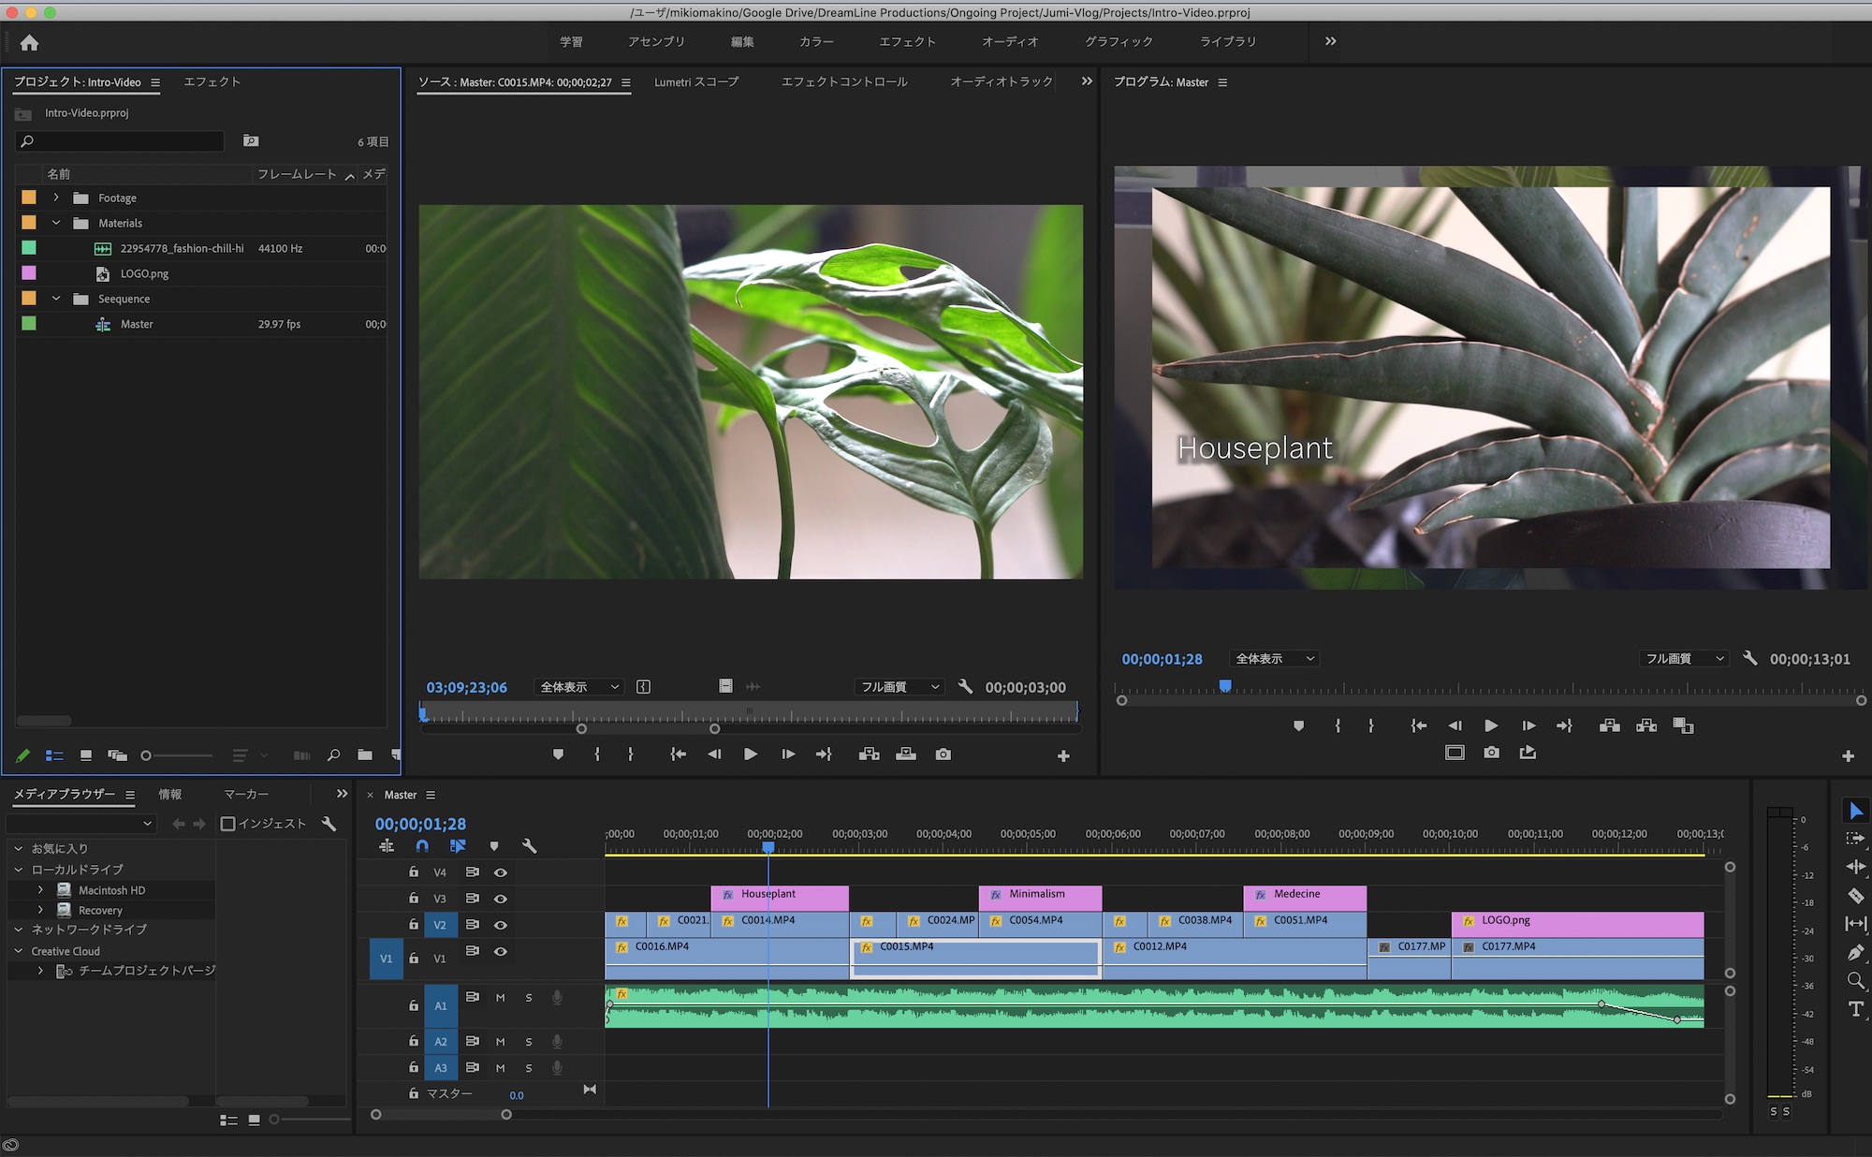Switch to the カラー workspace
1872x1157 pixels.
(815, 42)
